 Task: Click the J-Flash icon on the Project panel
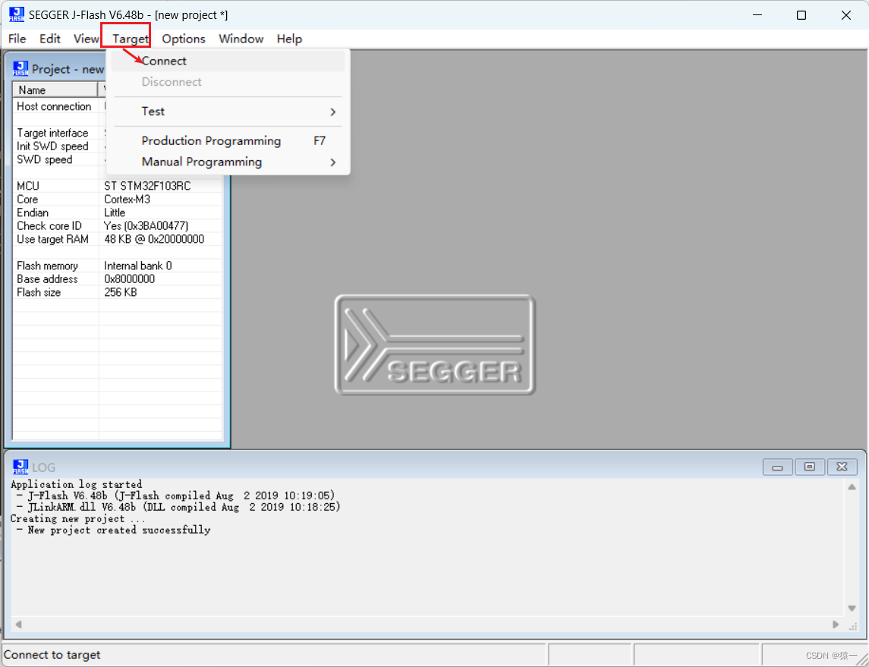pyautogui.click(x=20, y=68)
